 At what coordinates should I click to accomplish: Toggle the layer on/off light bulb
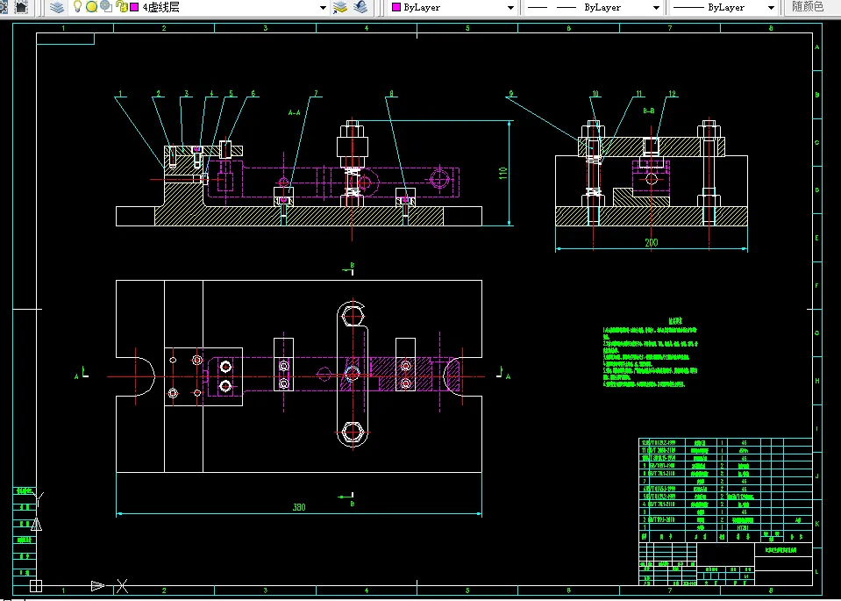pyautogui.click(x=77, y=6)
